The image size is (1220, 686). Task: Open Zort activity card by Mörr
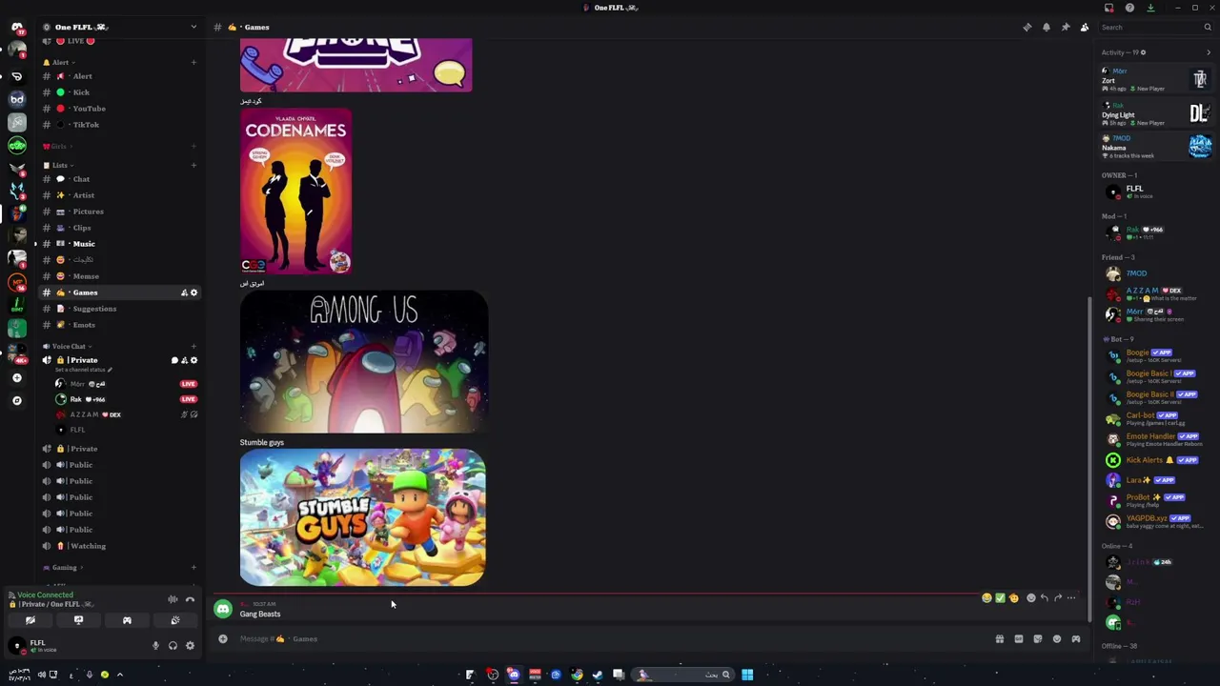coord(1155,79)
